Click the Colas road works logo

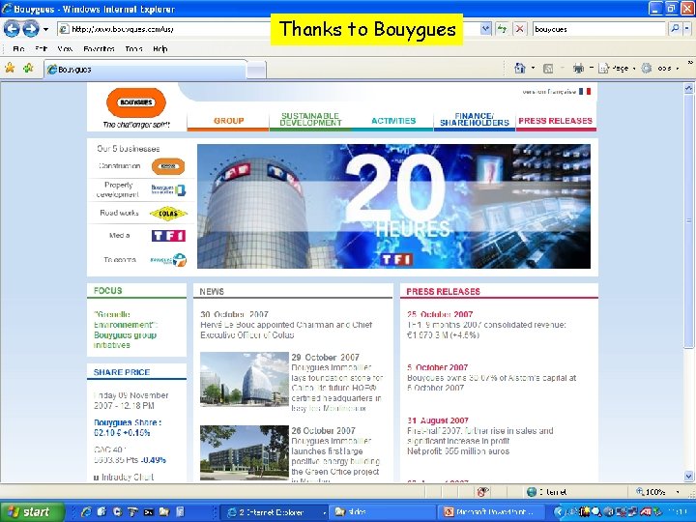[168, 214]
